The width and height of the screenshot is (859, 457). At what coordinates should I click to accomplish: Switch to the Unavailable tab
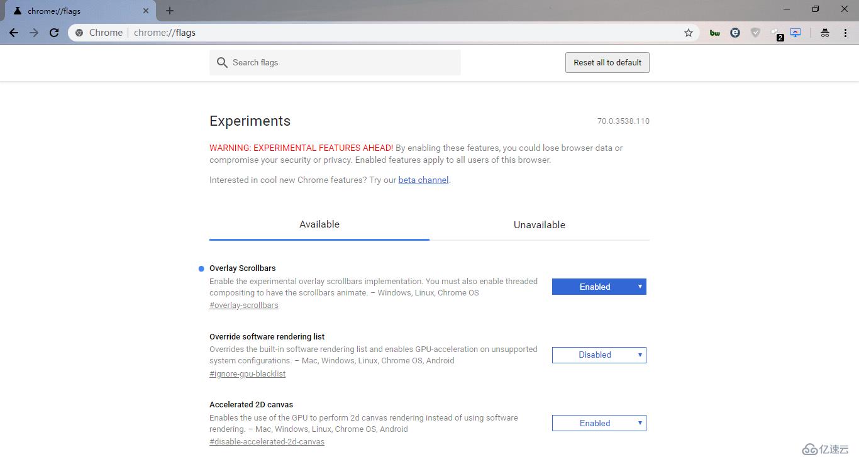coord(540,225)
